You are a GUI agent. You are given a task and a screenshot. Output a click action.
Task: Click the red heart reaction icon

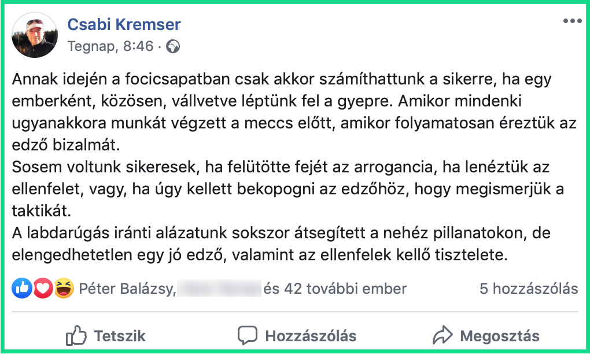tap(43, 288)
